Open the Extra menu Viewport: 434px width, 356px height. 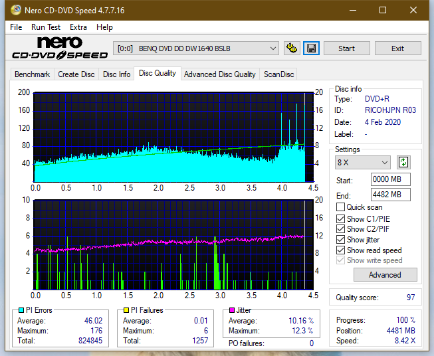point(78,27)
